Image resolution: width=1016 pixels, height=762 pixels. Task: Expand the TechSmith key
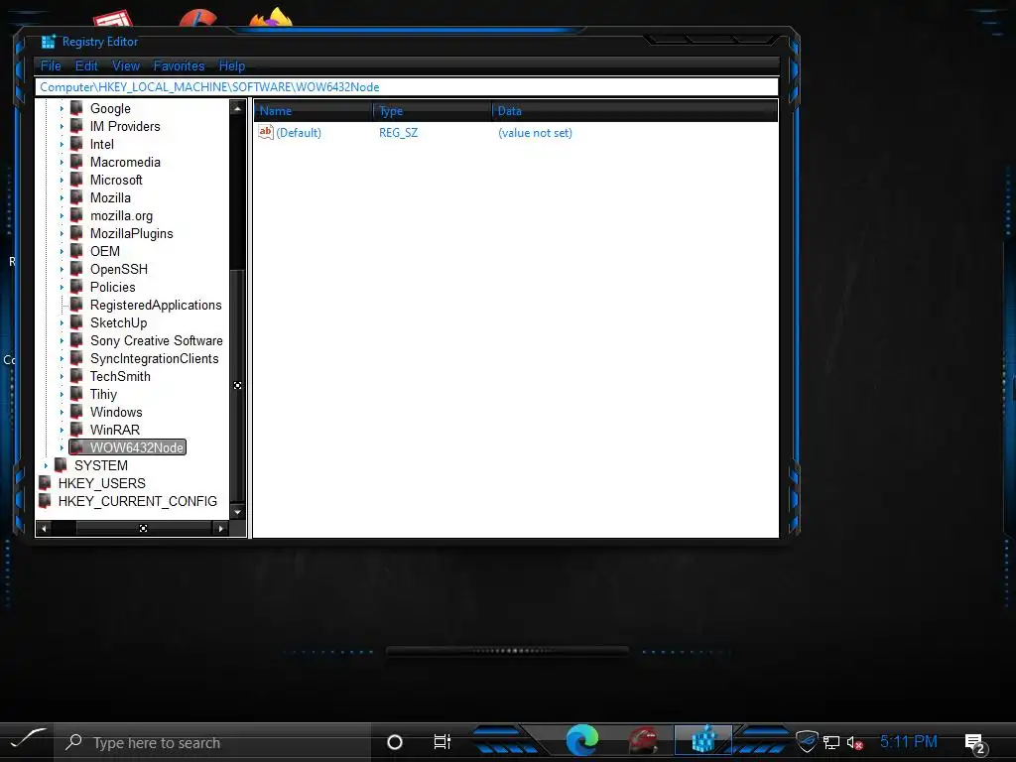click(62, 376)
